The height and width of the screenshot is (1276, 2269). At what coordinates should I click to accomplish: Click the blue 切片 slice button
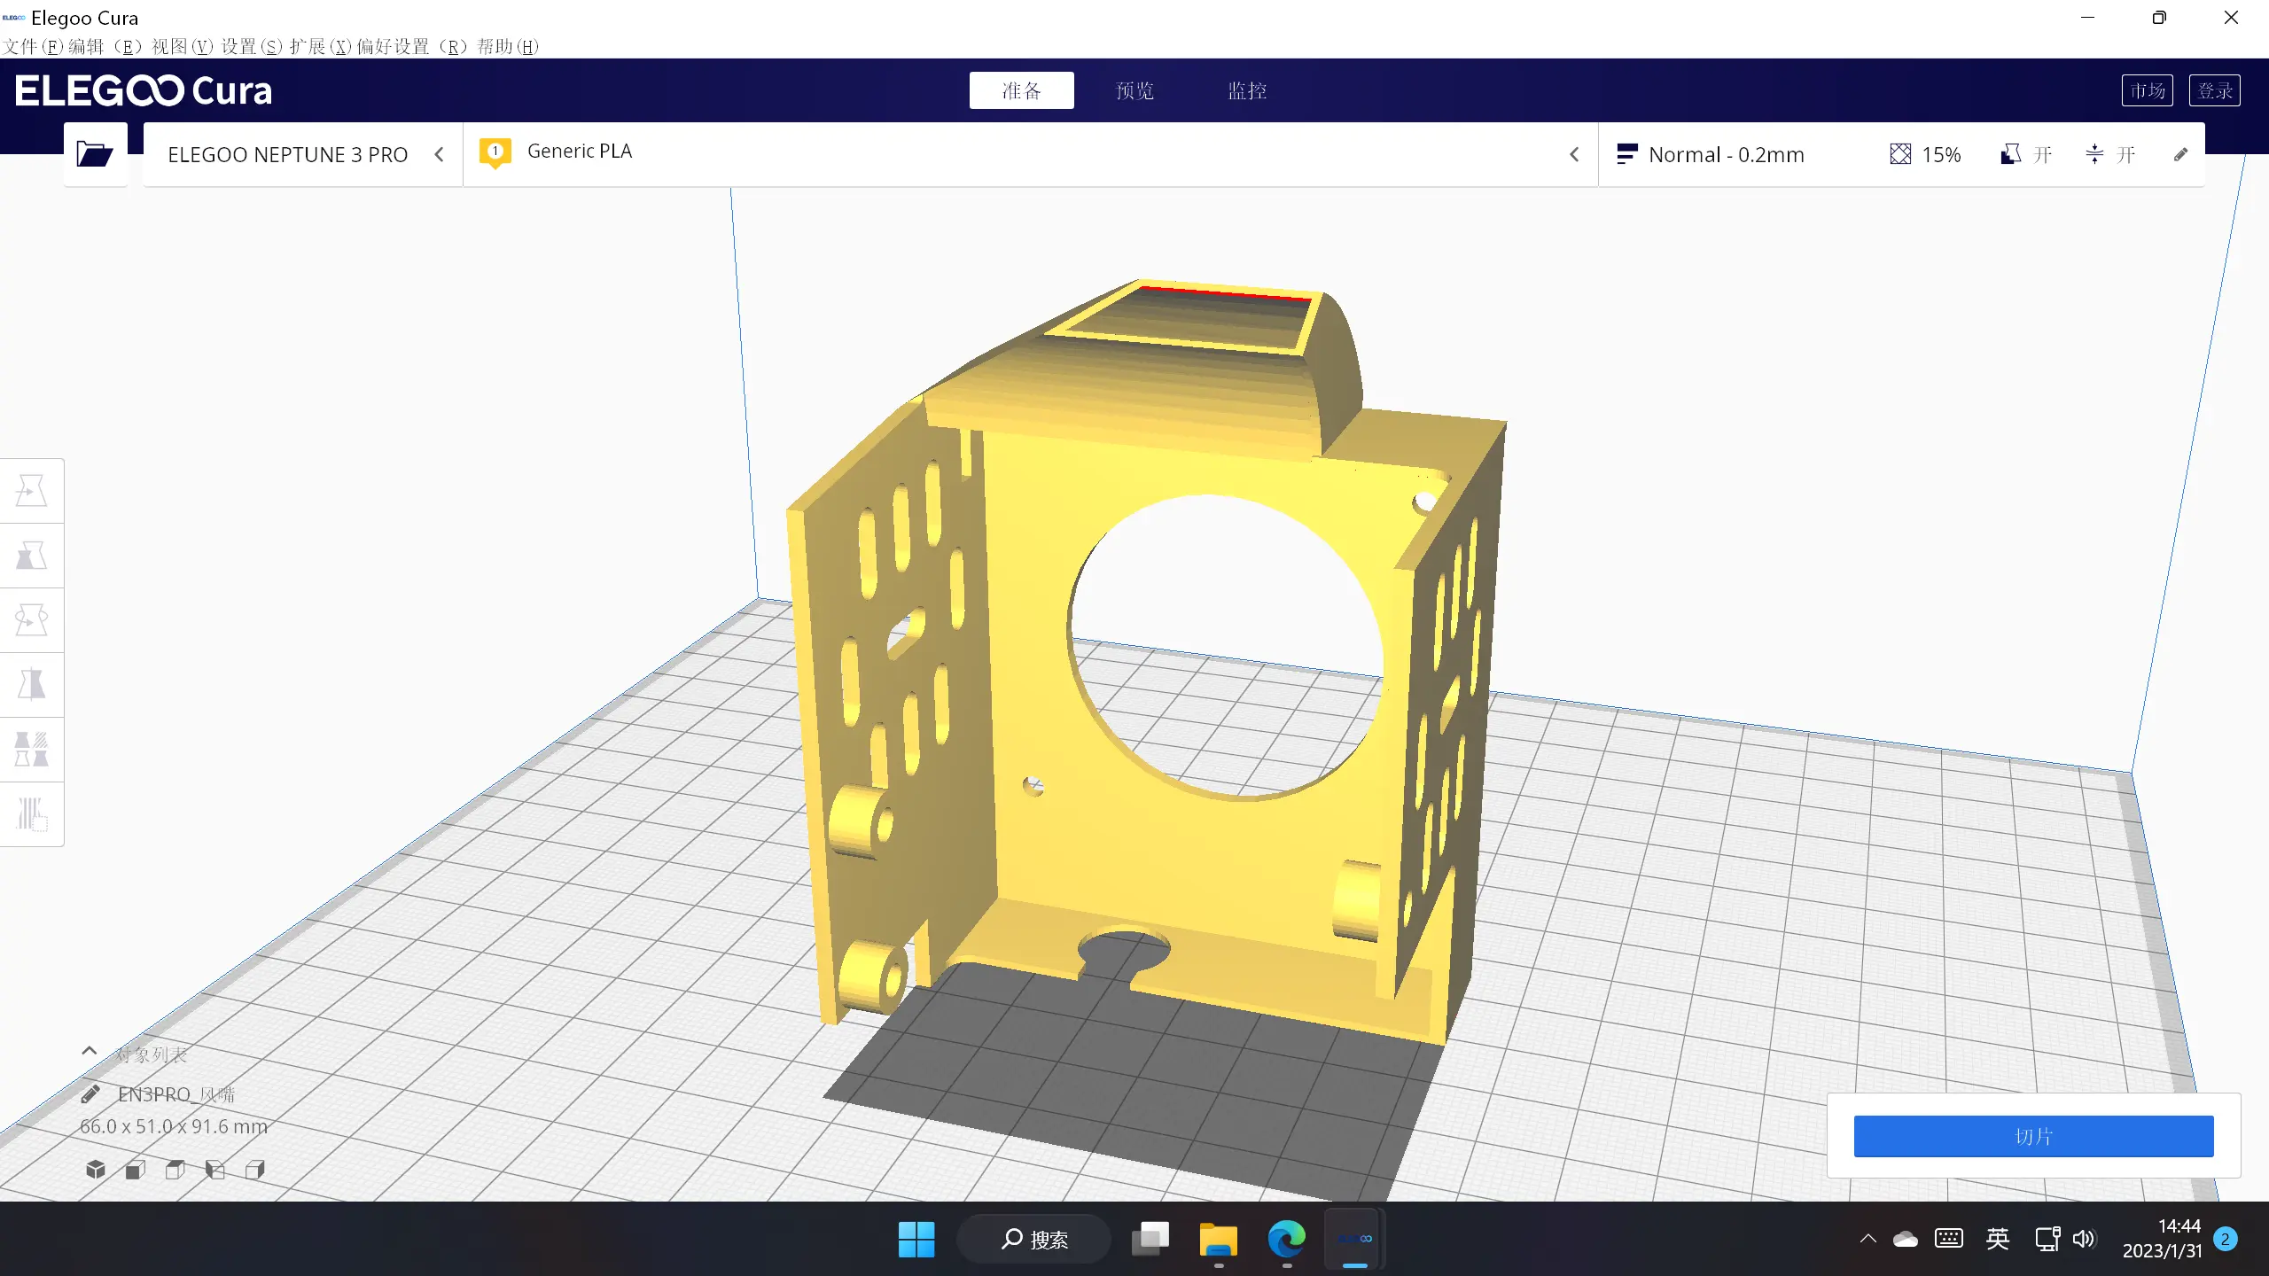click(x=2033, y=1136)
